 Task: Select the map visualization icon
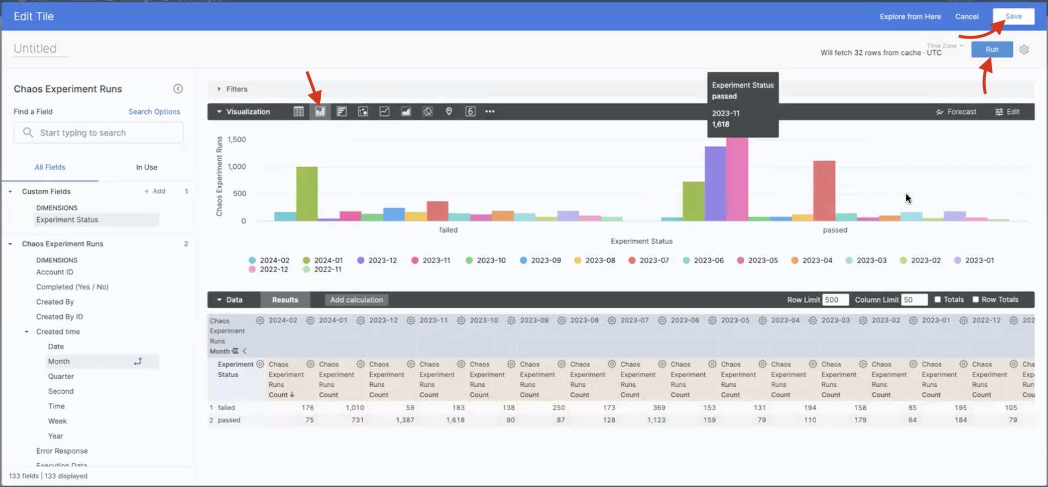(449, 111)
